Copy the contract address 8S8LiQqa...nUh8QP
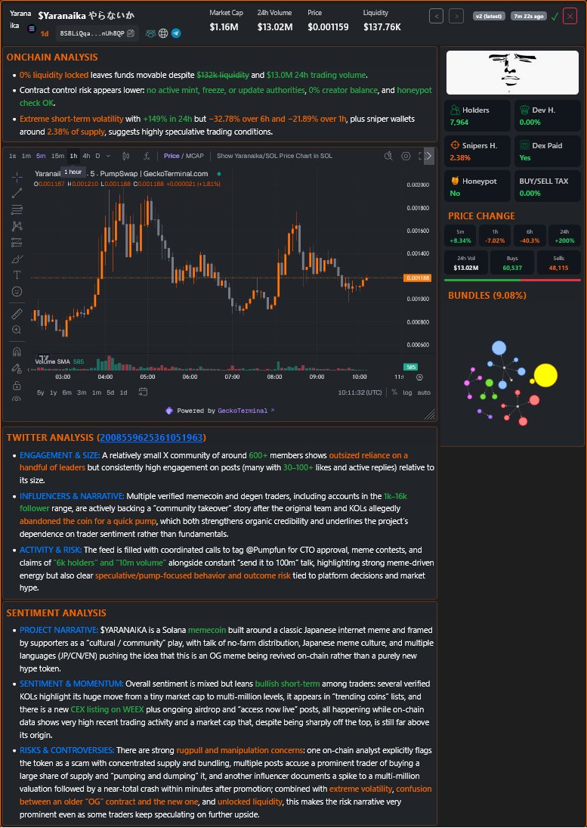This screenshot has height=828, width=587. pyautogui.click(x=131, y=33)
